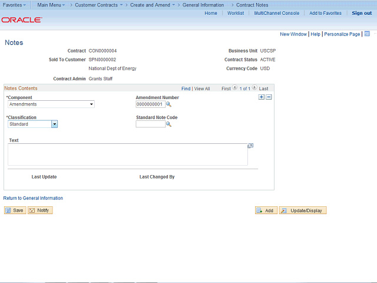Click the Amendment Number lookup magnifier icon
This screenshot has width=377, height=283.
(x=168, y=104)
